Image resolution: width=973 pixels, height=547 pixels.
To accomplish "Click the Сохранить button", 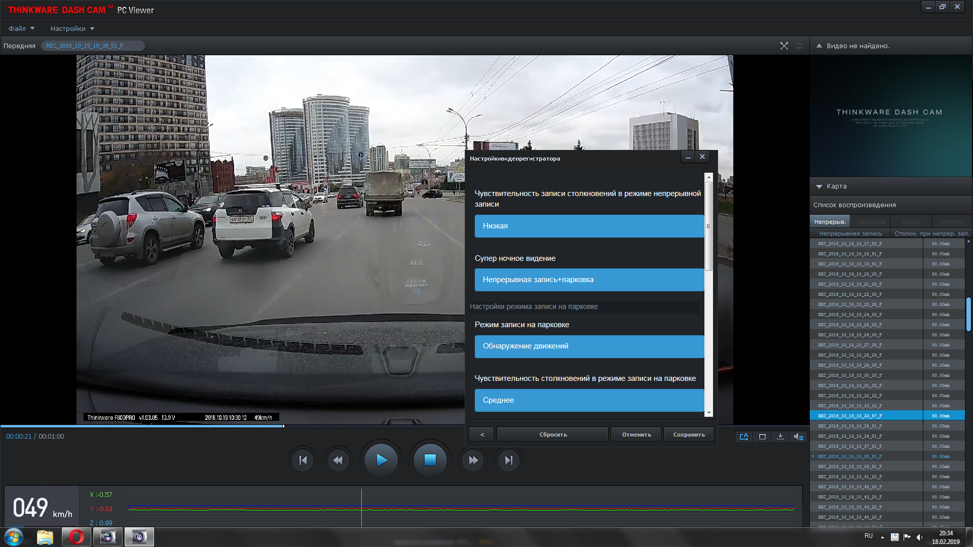I will click(x=689, y=435).
